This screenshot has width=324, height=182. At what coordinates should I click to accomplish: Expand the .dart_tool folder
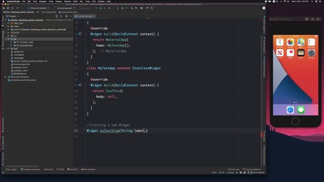pos(8,23)
